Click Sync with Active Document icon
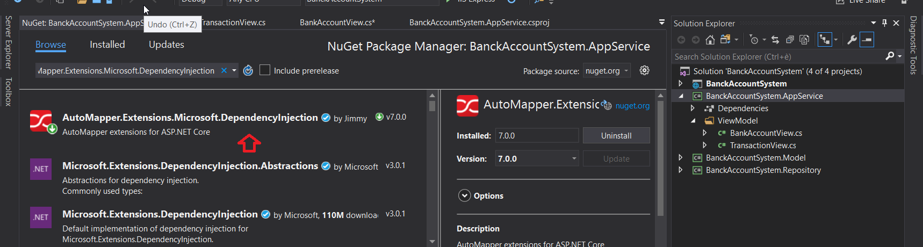Viewport: 923px width, 247px height. (x=775, y=40)
